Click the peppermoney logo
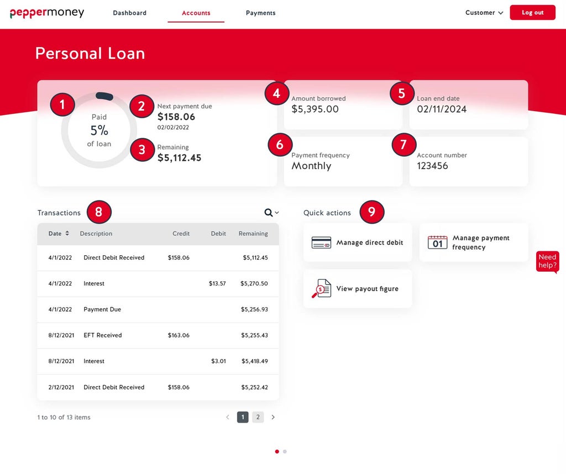566x474 pixels. pos(46,13)
